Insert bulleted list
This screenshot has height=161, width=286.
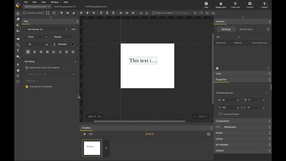(60, 52)
